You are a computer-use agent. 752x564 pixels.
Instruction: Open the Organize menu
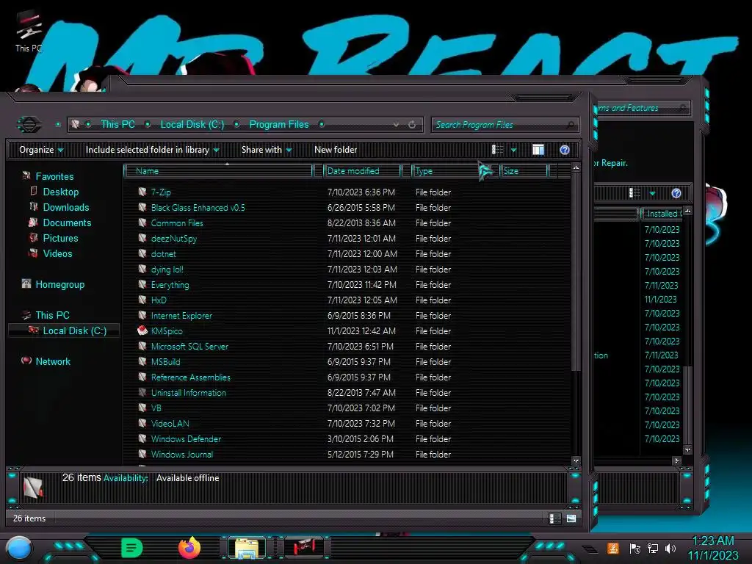[41, 150]
